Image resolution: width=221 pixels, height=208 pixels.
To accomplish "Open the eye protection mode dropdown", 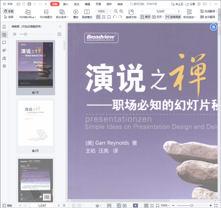I will 98,205.
